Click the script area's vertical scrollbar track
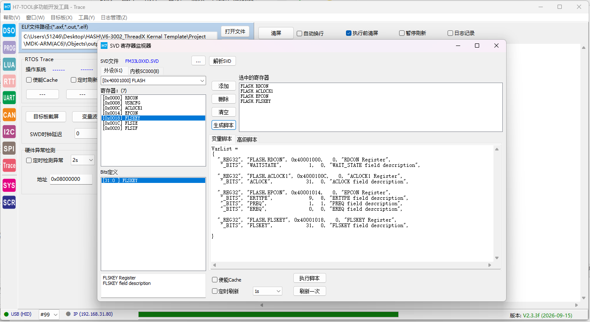This screenshot has width=590, height=322. click(x=497, y=203)
